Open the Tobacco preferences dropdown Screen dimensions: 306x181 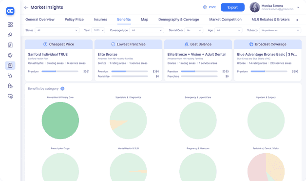click(x=280, y=30)
